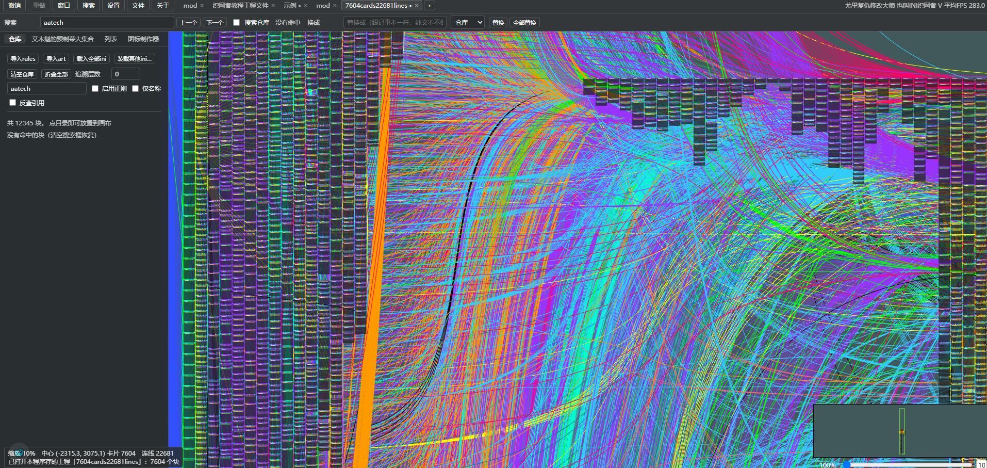Open the 窗口 menu

click(x=64, y=6)
